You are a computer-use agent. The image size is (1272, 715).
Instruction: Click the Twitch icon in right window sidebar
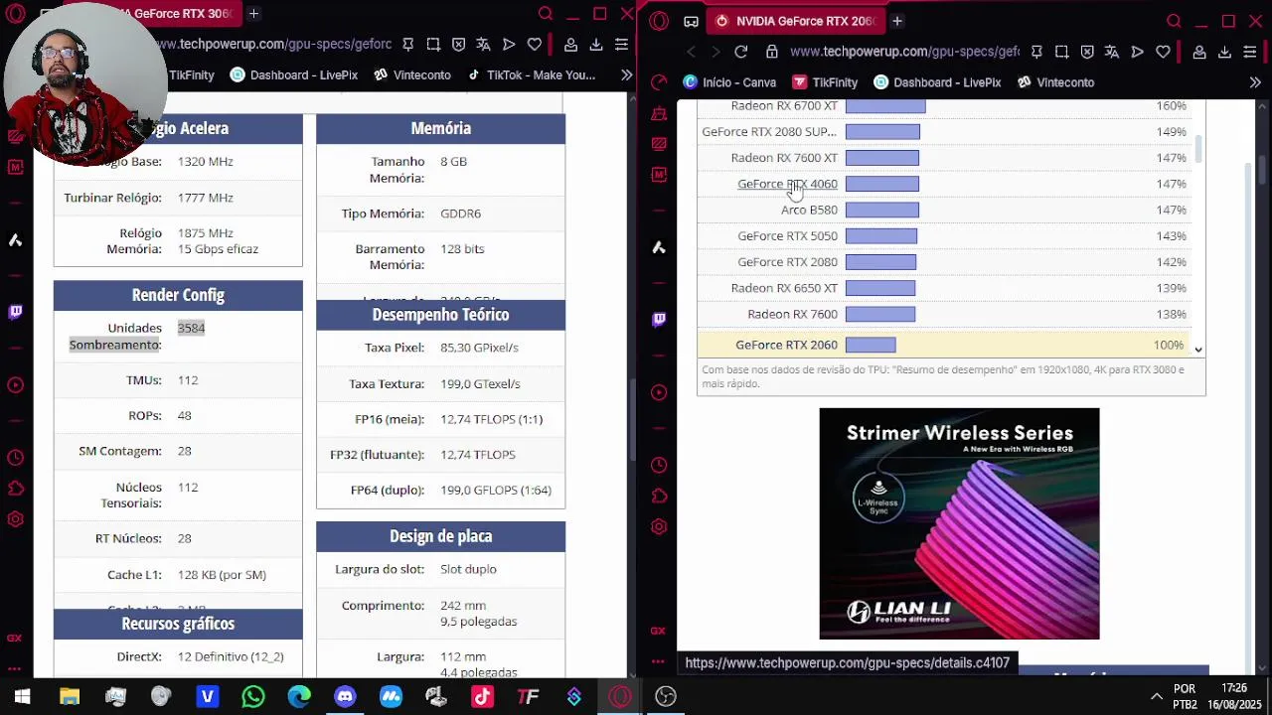(x=659, y=320)
